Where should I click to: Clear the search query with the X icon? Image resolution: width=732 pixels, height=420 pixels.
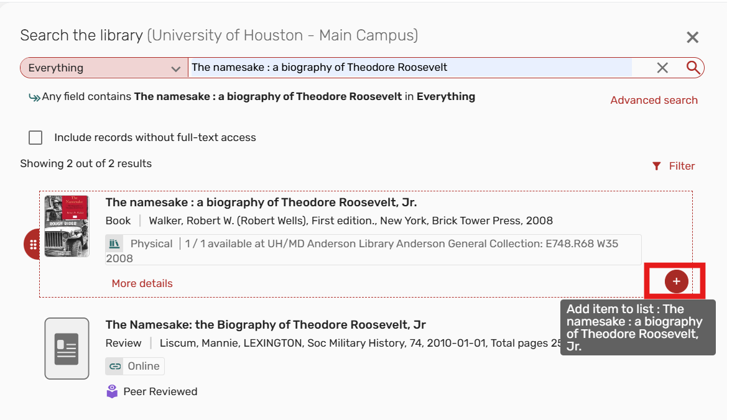(x=662, y=68)
